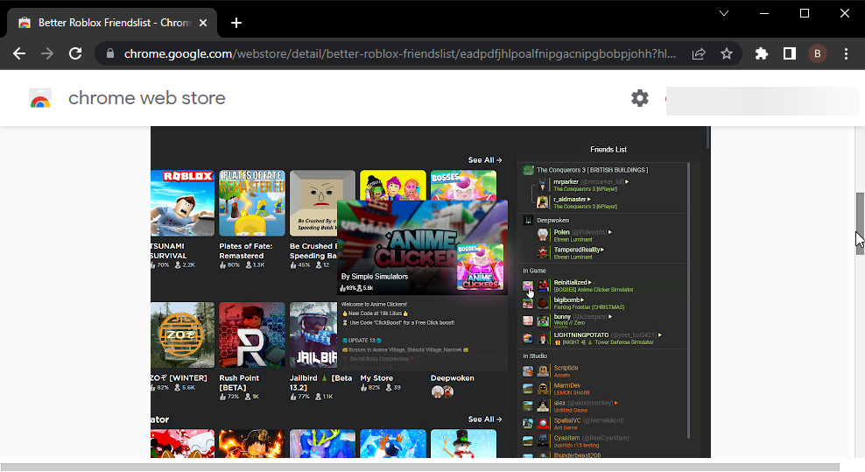Click the My Store game title
The width and height of the screenshot is (865, 472).
(x=376, y=378)
